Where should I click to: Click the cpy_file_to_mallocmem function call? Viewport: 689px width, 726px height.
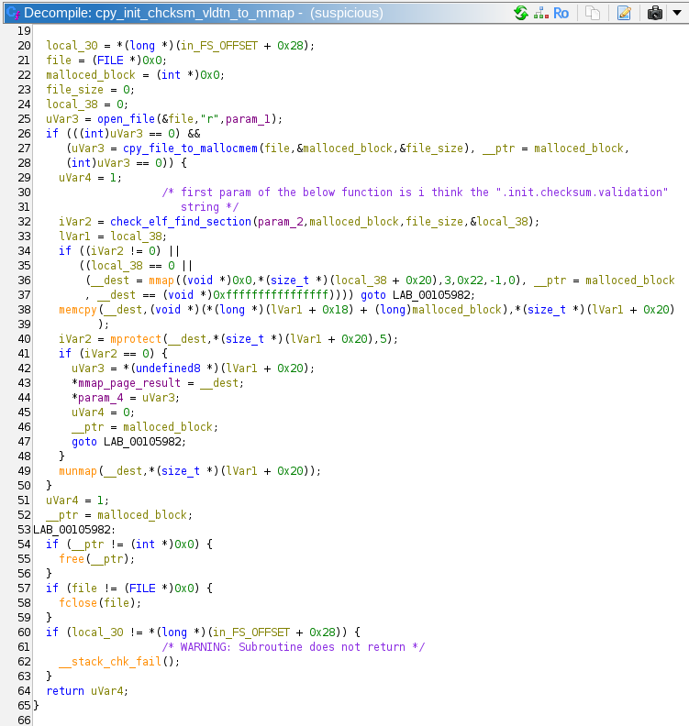click(191, 148)
